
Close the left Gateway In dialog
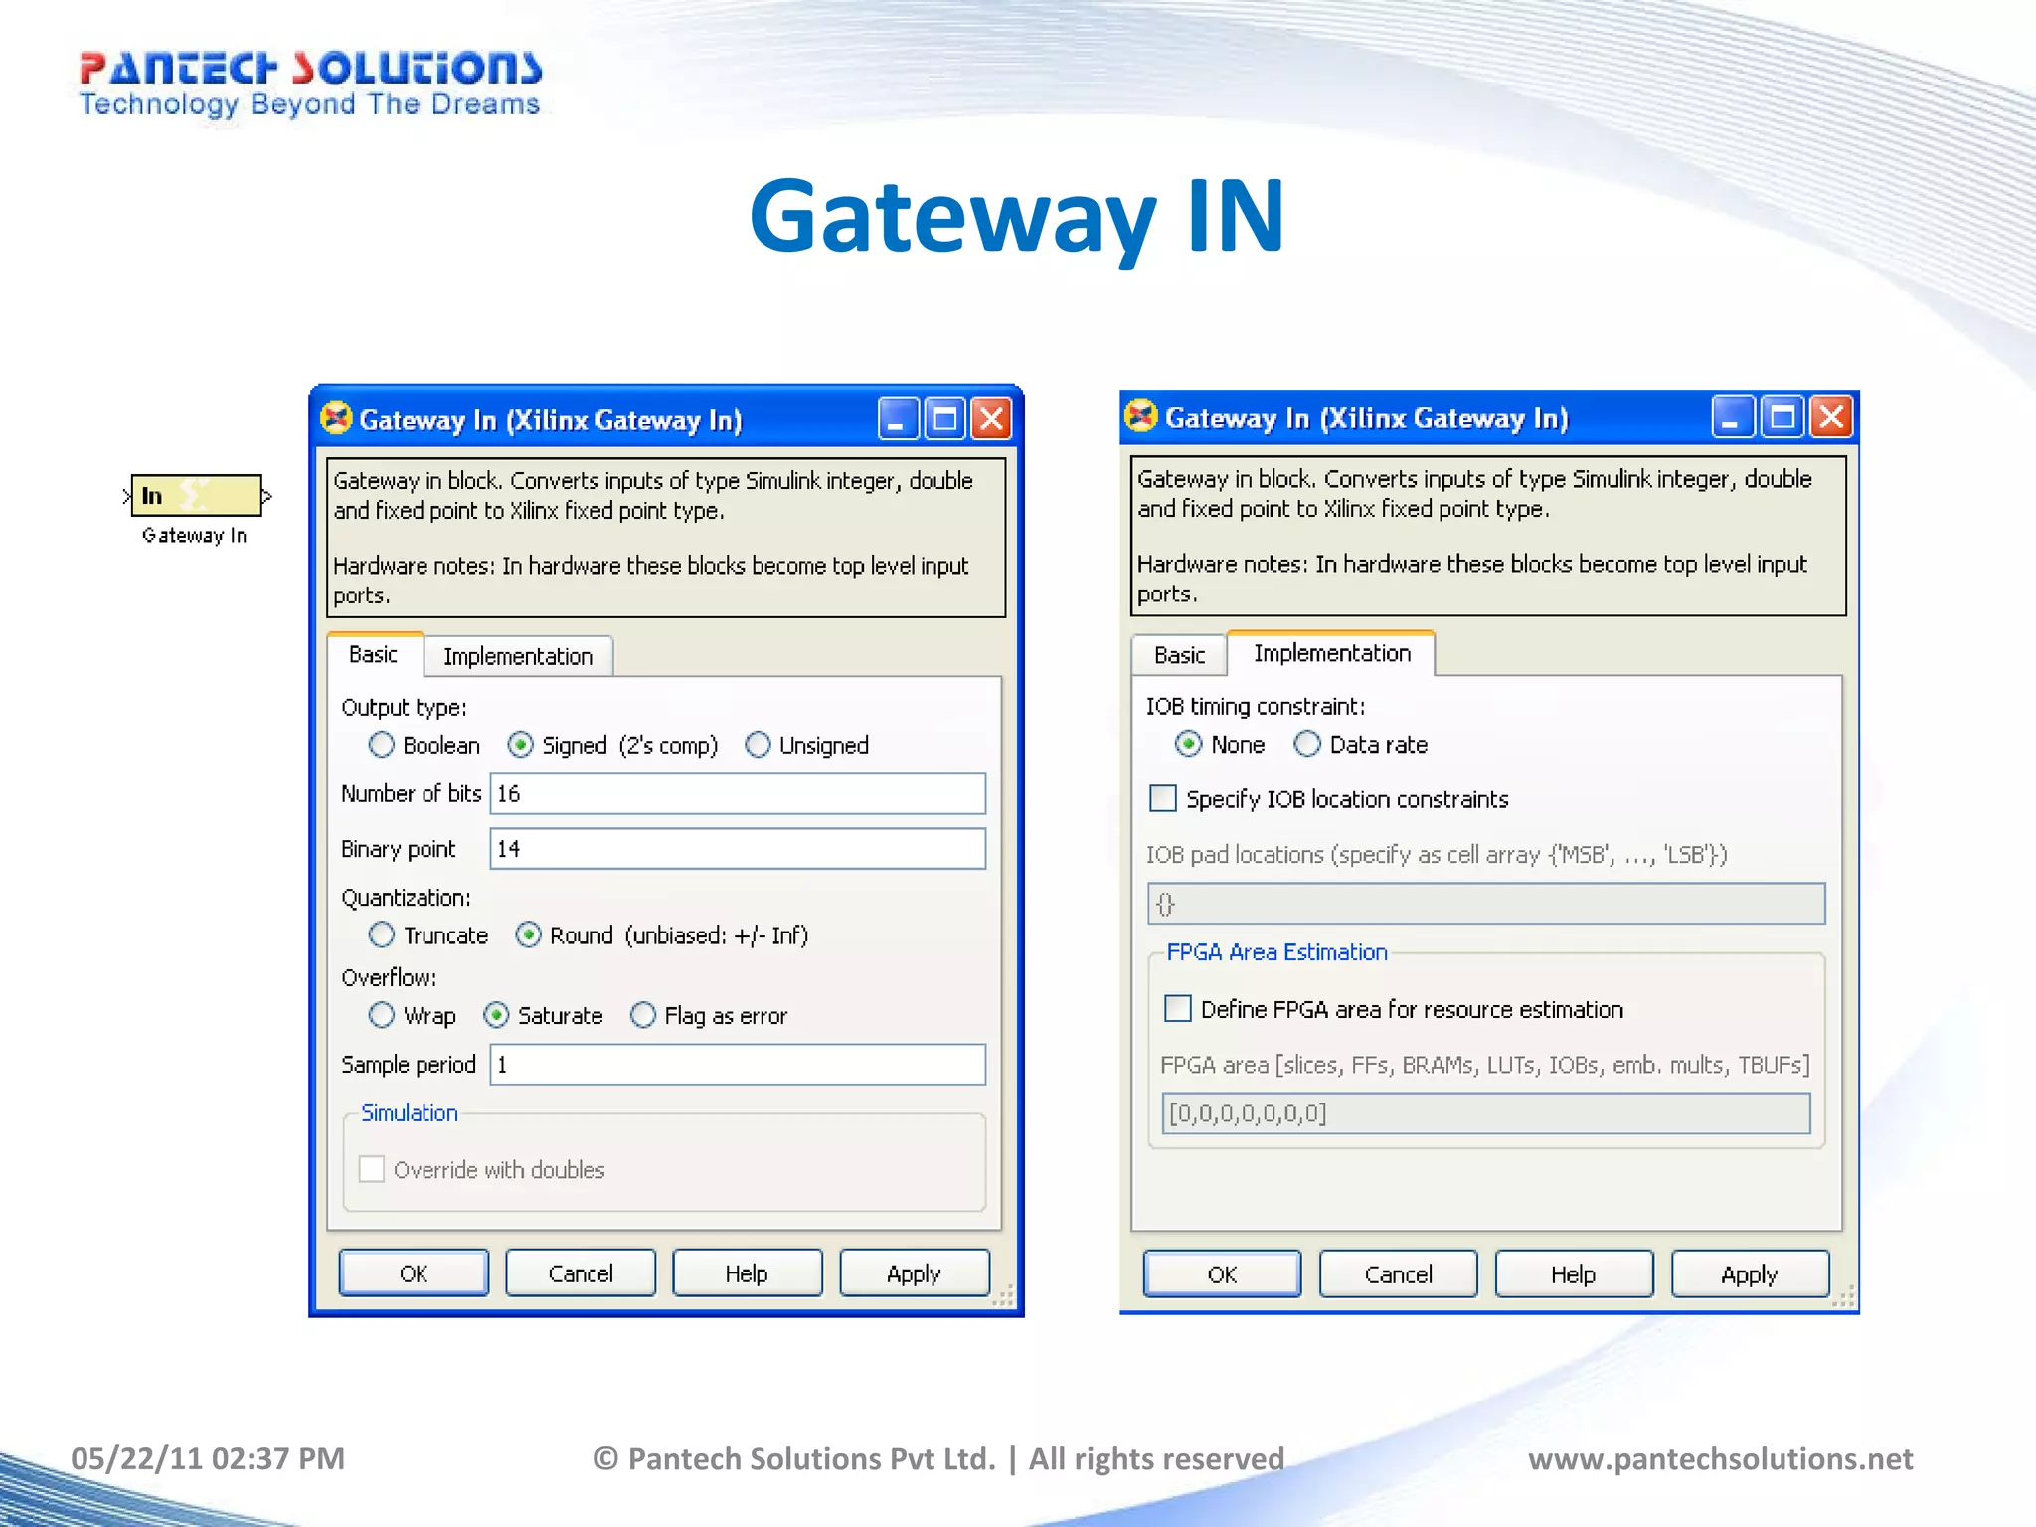pyautogui.click(x=991, y=419)
